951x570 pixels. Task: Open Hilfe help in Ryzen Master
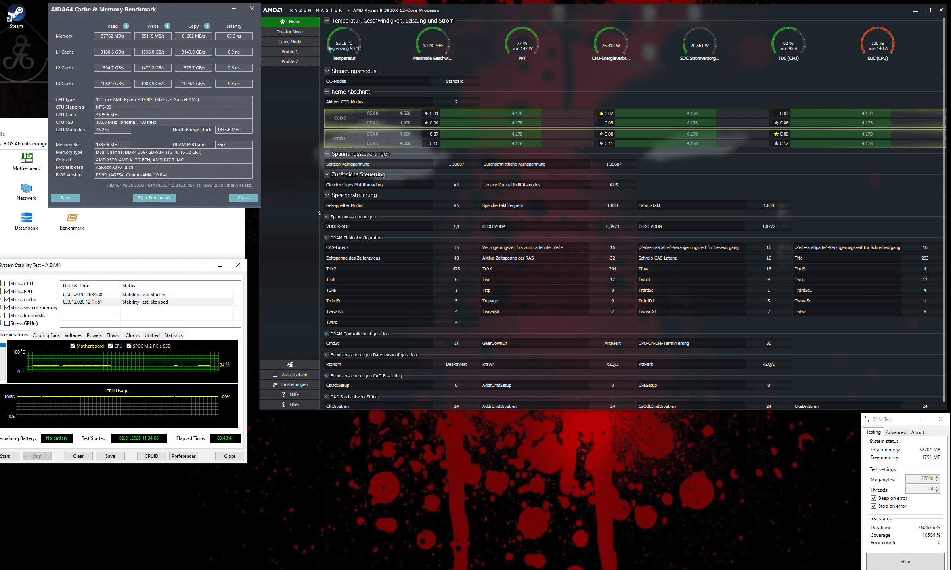(290, 394)
